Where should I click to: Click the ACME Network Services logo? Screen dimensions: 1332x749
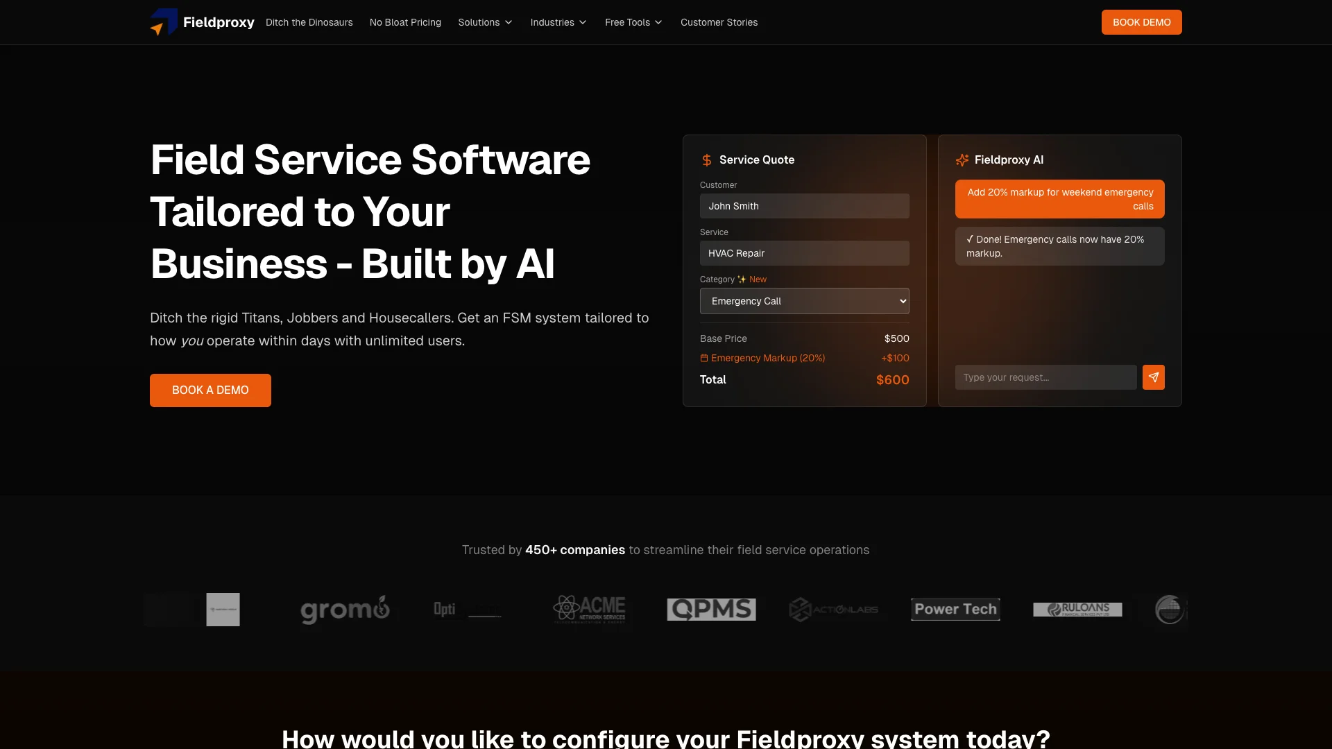[x=590, y=610]
